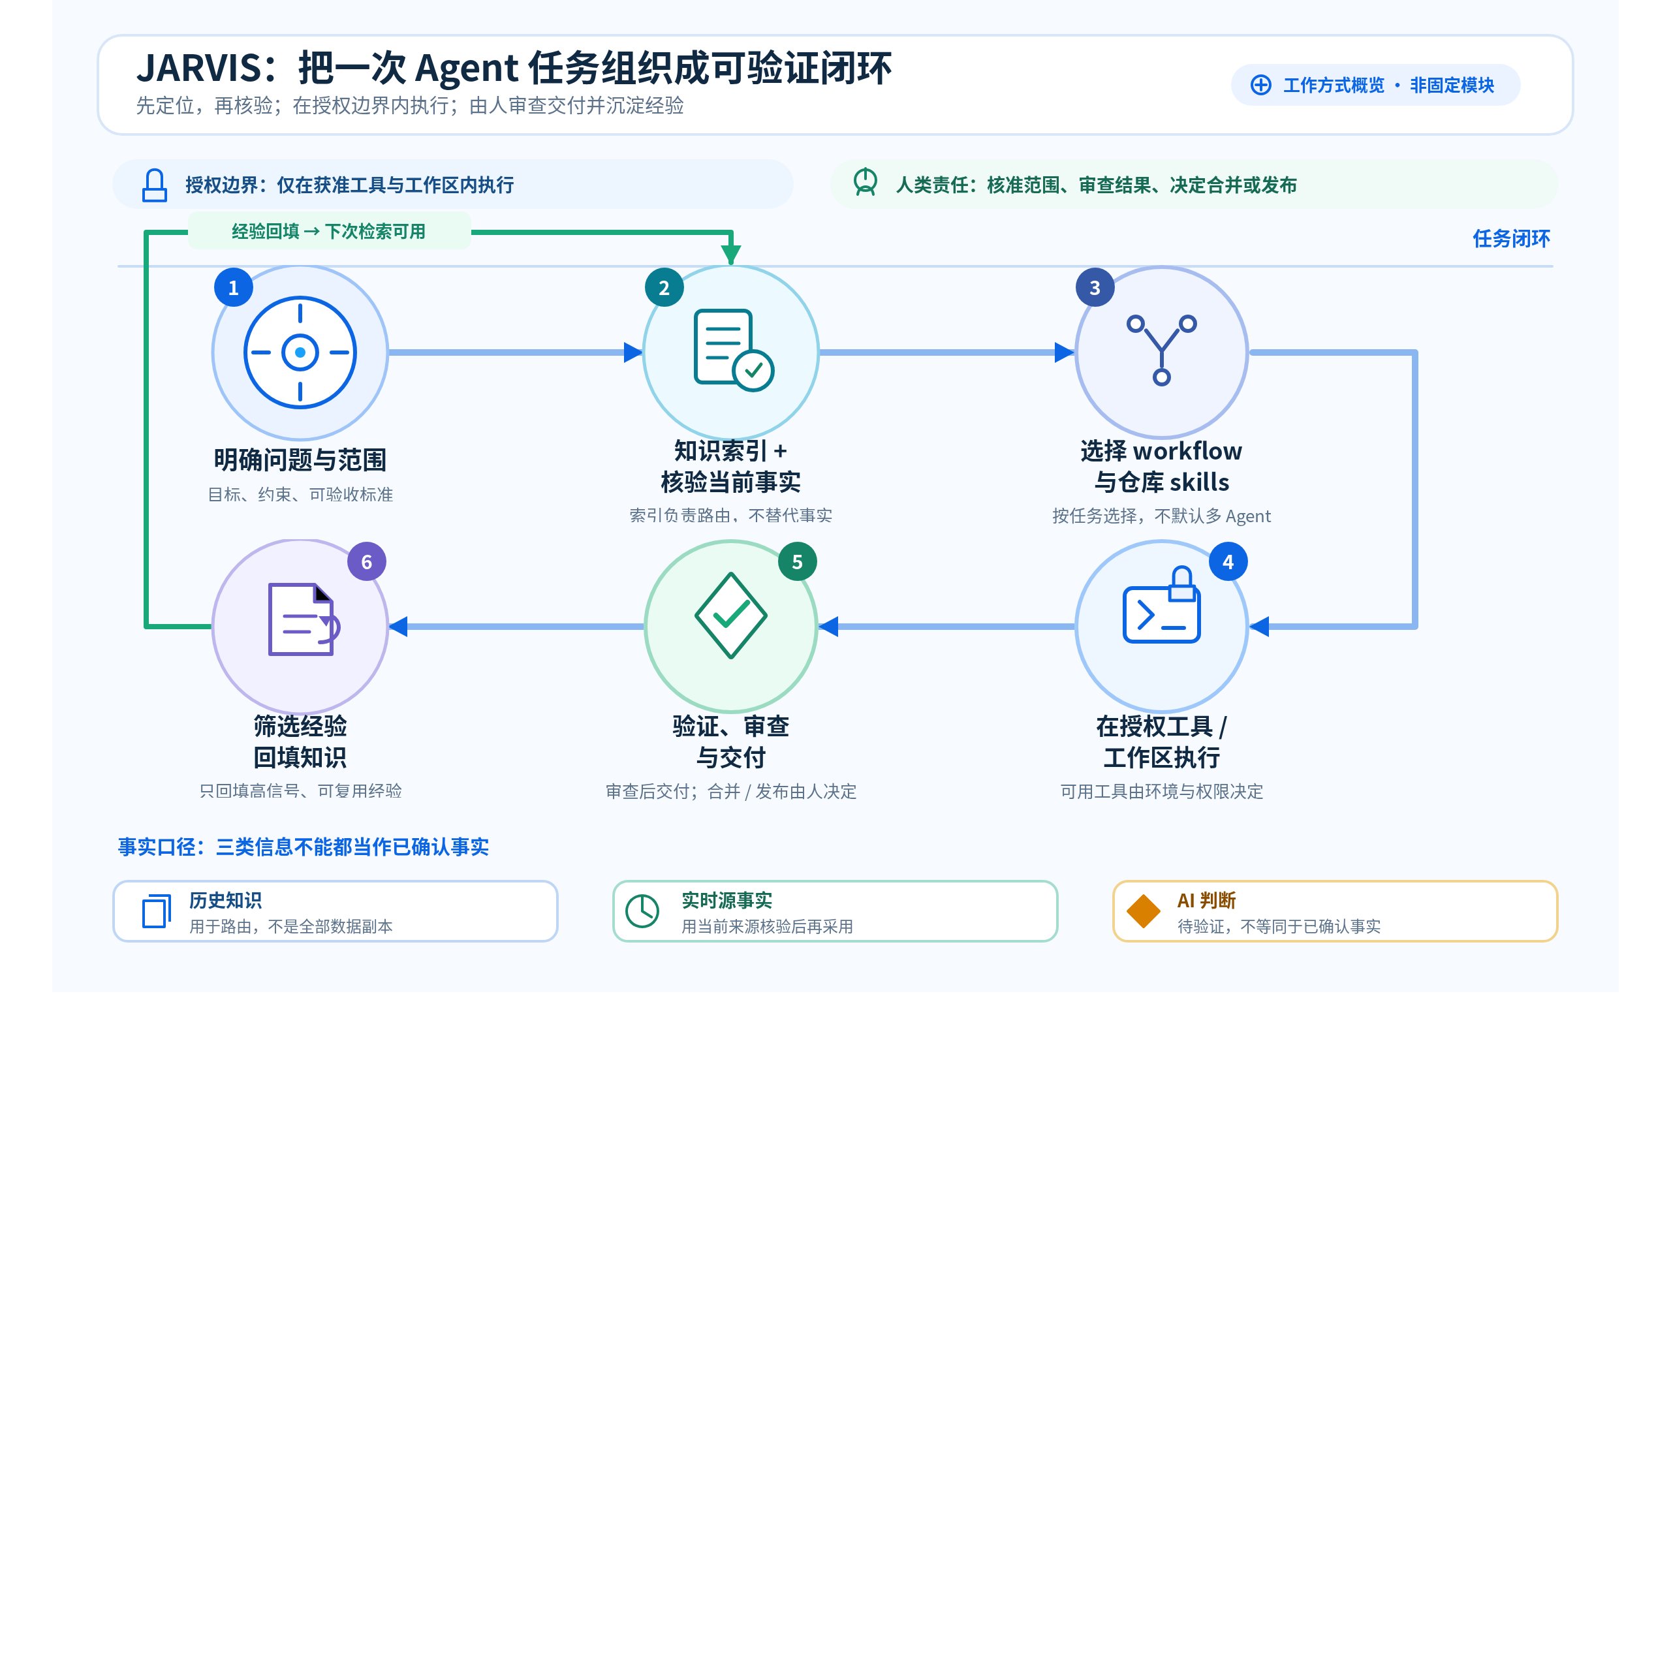This screenshot has width=1671, height=1671.
Task: Click the heading 明确问题与范围
Action: point(300,460)
